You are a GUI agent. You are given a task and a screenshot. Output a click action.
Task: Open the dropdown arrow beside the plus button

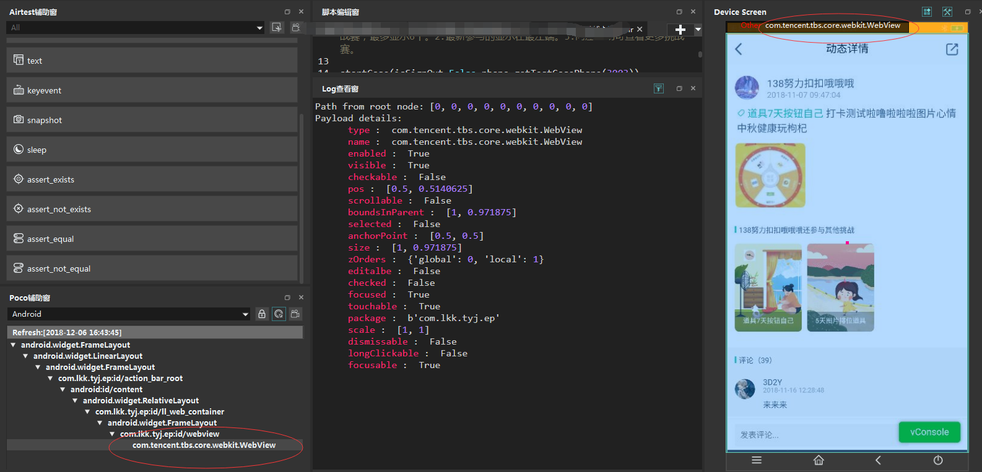click(698, 30)
